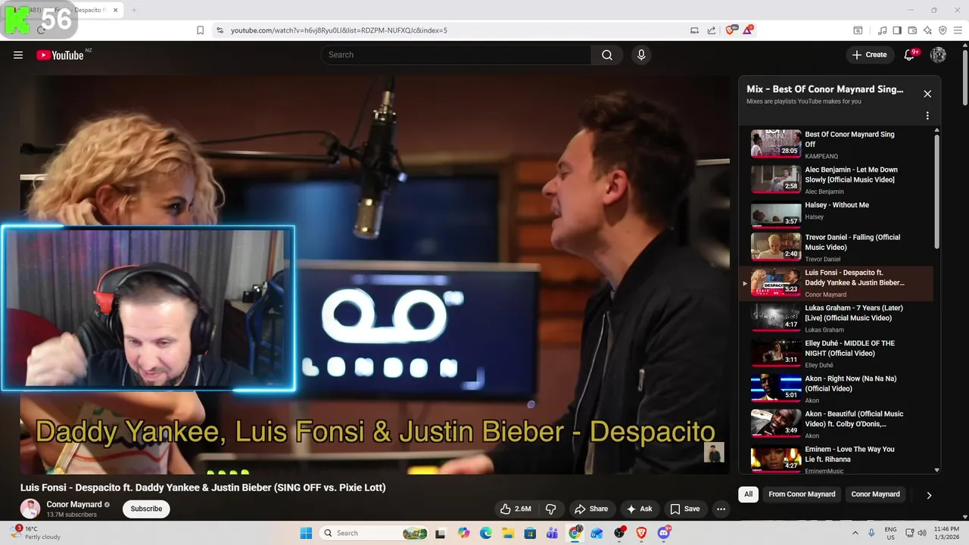Select From Conor Maynard chip

[802, 494]
